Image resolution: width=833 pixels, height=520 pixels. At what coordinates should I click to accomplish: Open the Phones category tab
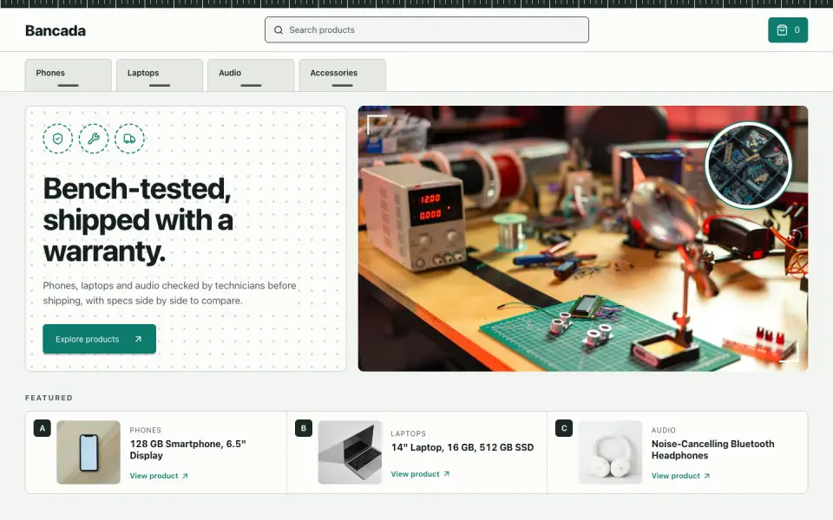(x=69, y=75)
